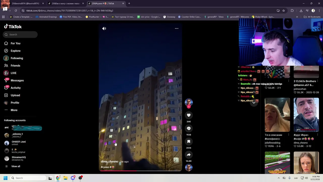Open File Explorer from taskbar

[x=65, y=178]
